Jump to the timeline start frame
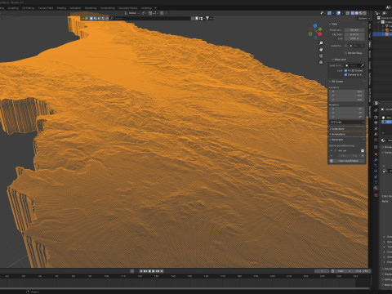The height and width of the screenshot is (294, 392). point(141,271)
